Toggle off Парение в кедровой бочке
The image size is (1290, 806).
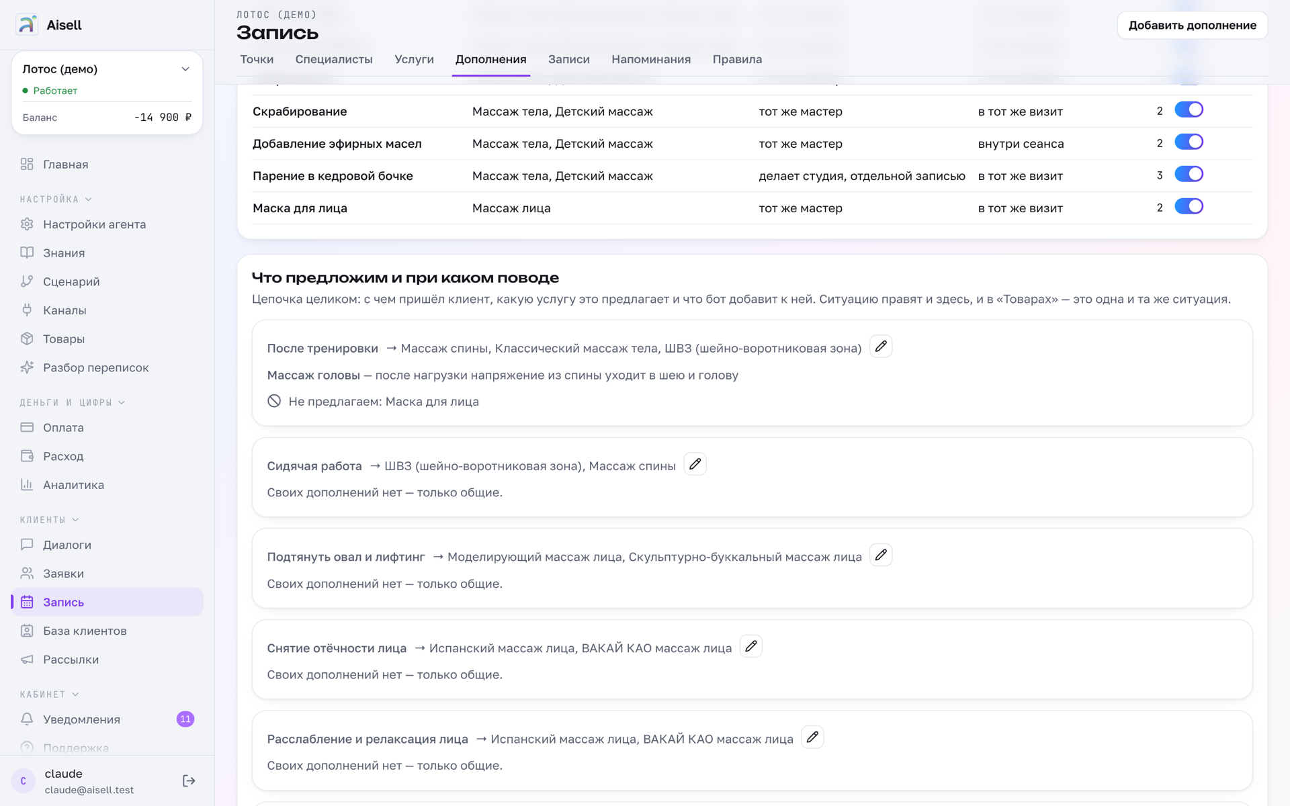click(x=1189, y=175)
